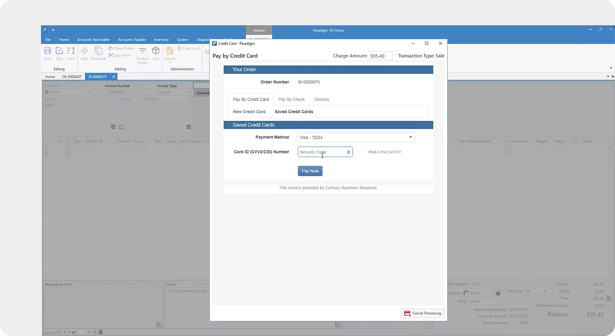Open the Customer CASH dropdown
This screenshot has width=615, height=336.
click(88, 92)
